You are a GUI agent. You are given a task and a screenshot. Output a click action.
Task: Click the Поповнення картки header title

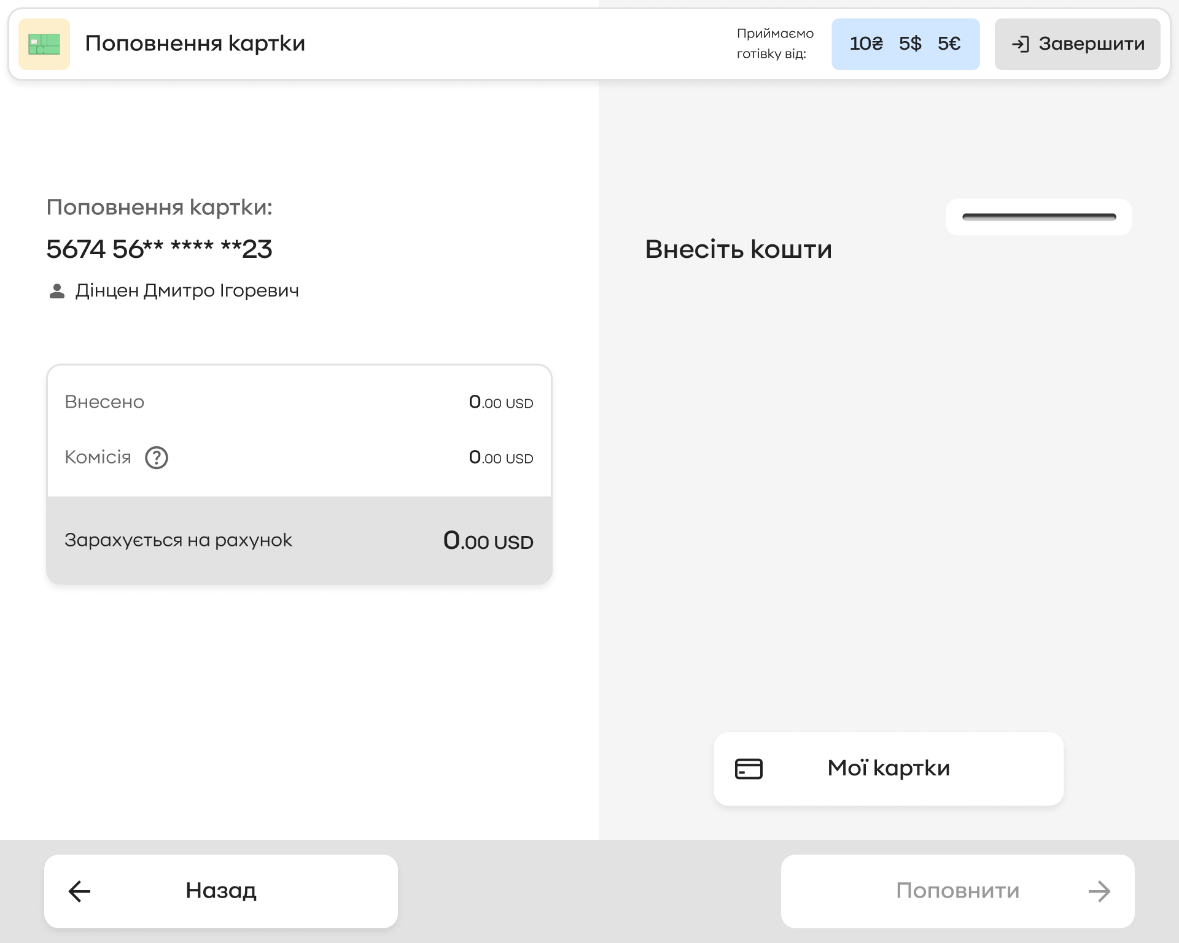click(195, 44)
